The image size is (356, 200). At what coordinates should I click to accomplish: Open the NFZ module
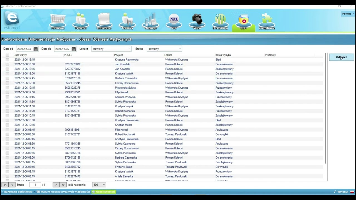(174, 21)
